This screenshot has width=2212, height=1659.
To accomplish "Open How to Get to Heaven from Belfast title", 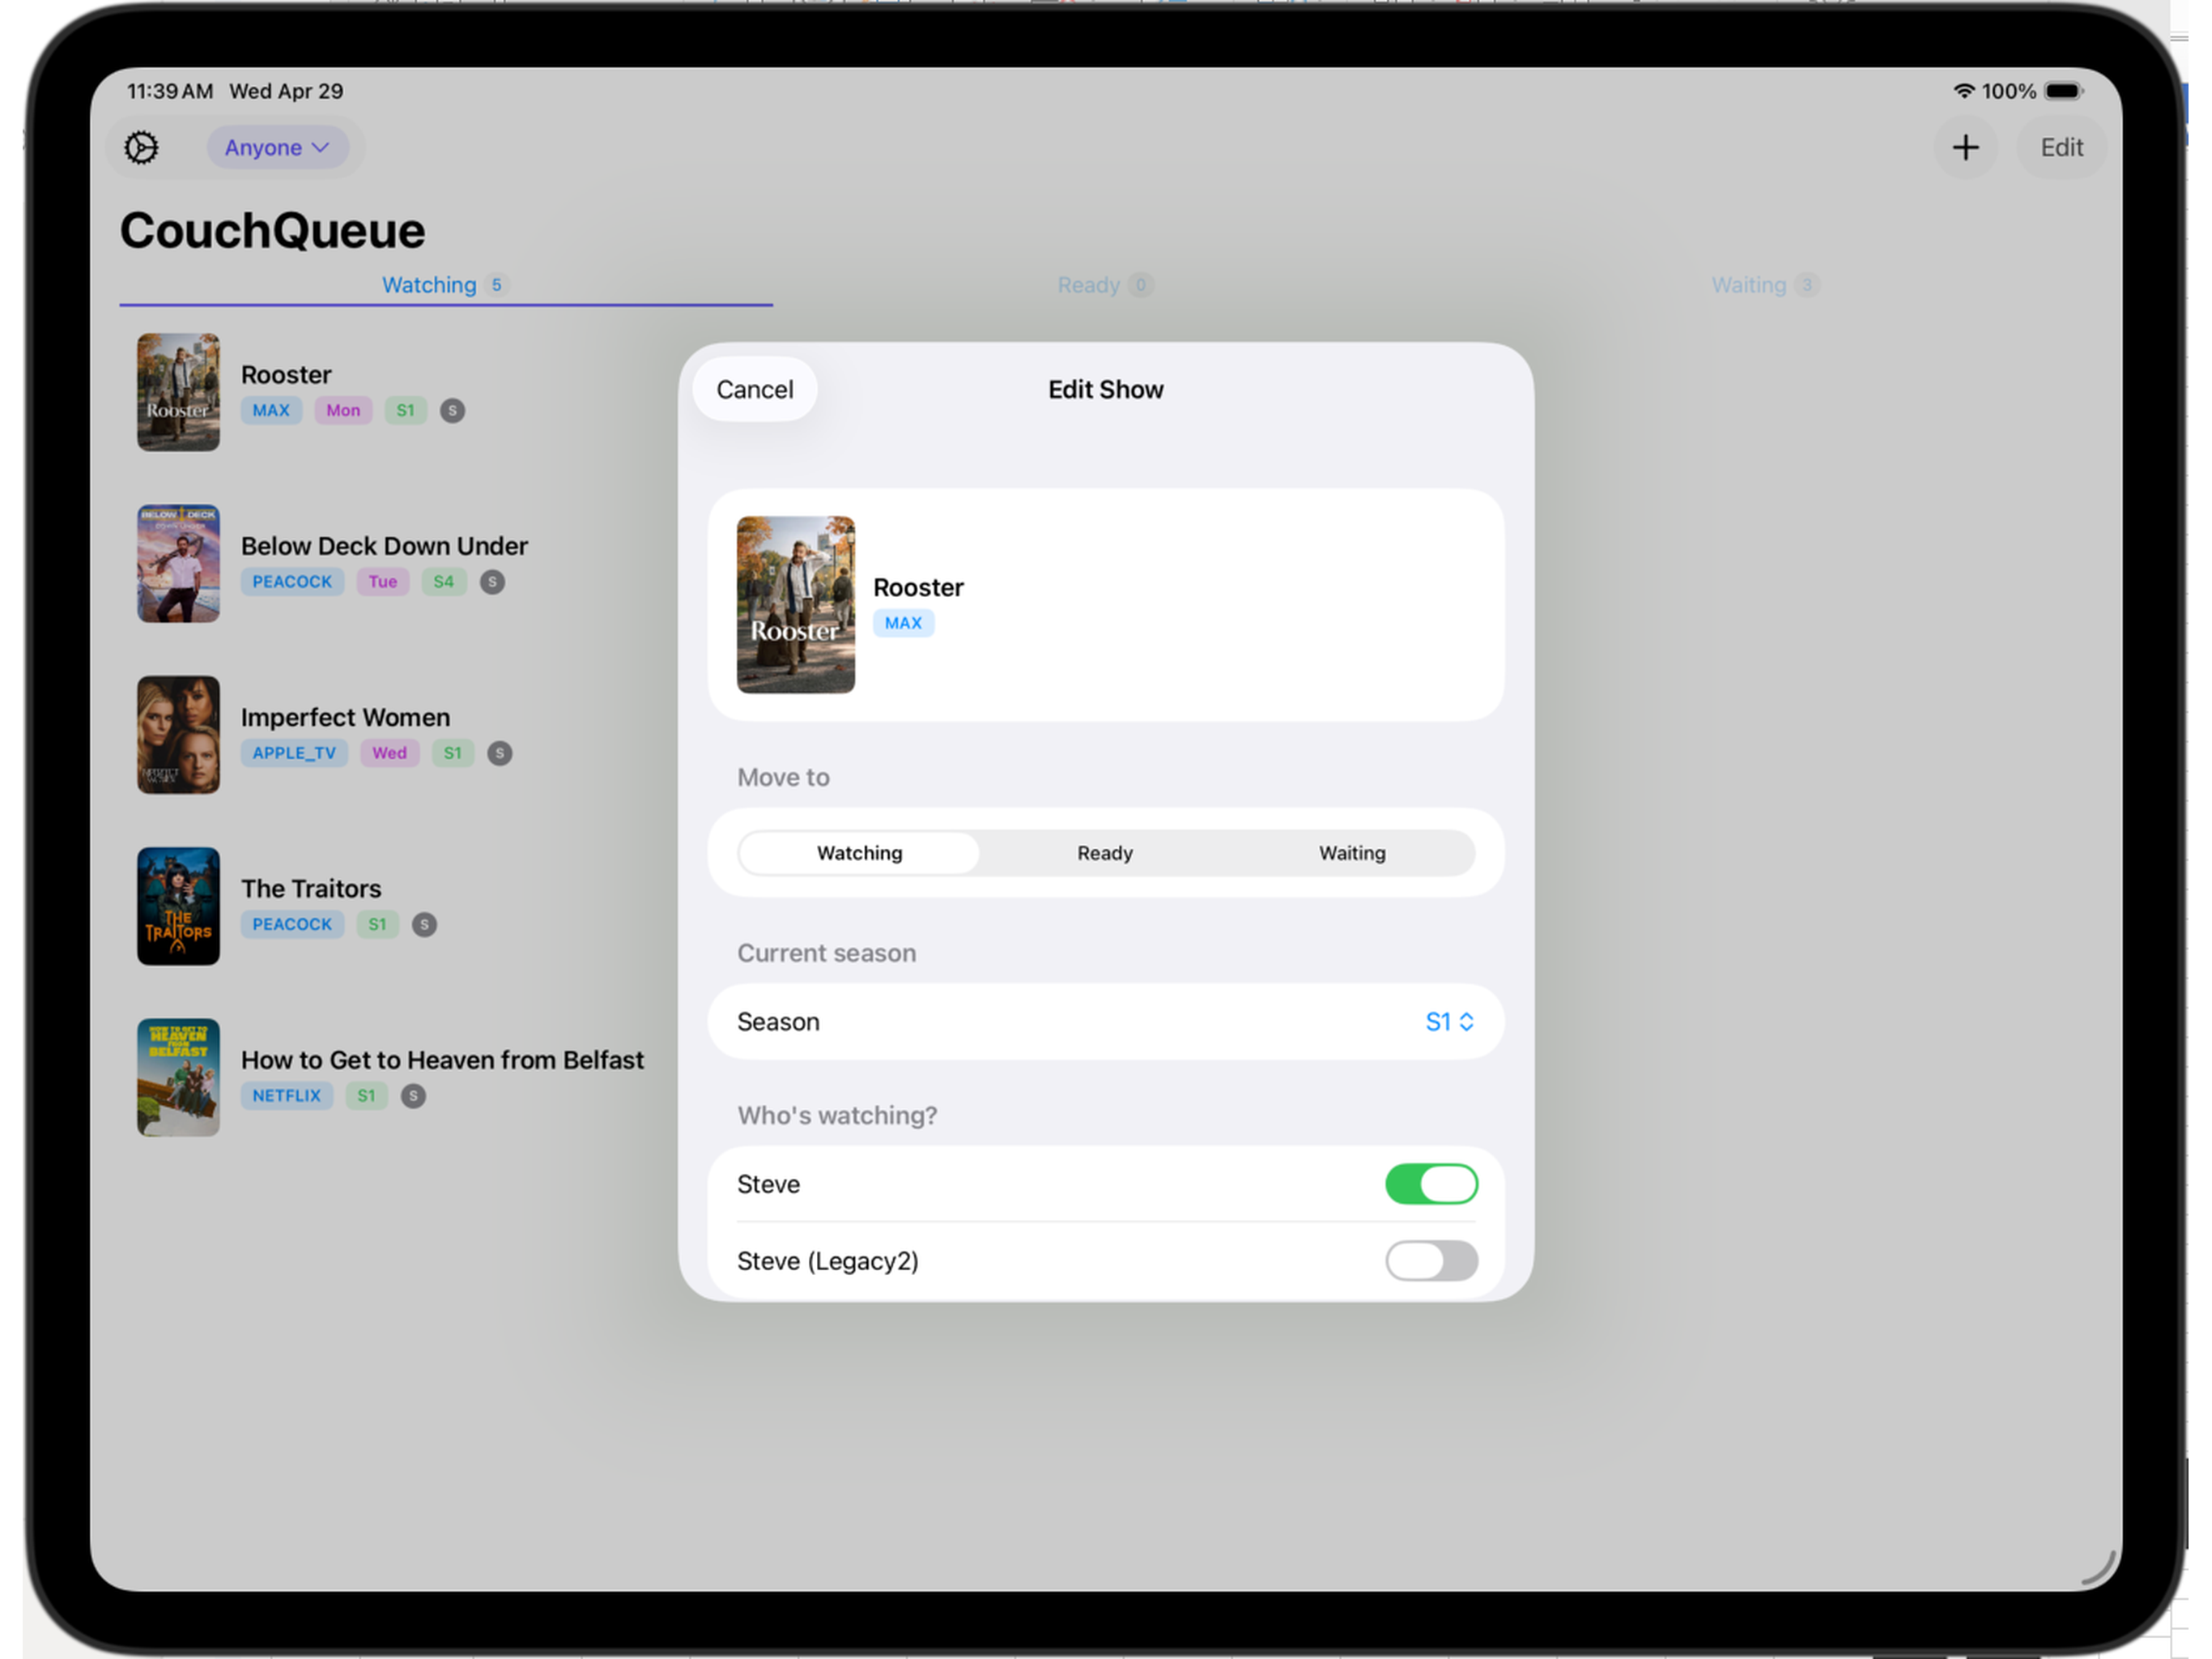I will 442,1060.
